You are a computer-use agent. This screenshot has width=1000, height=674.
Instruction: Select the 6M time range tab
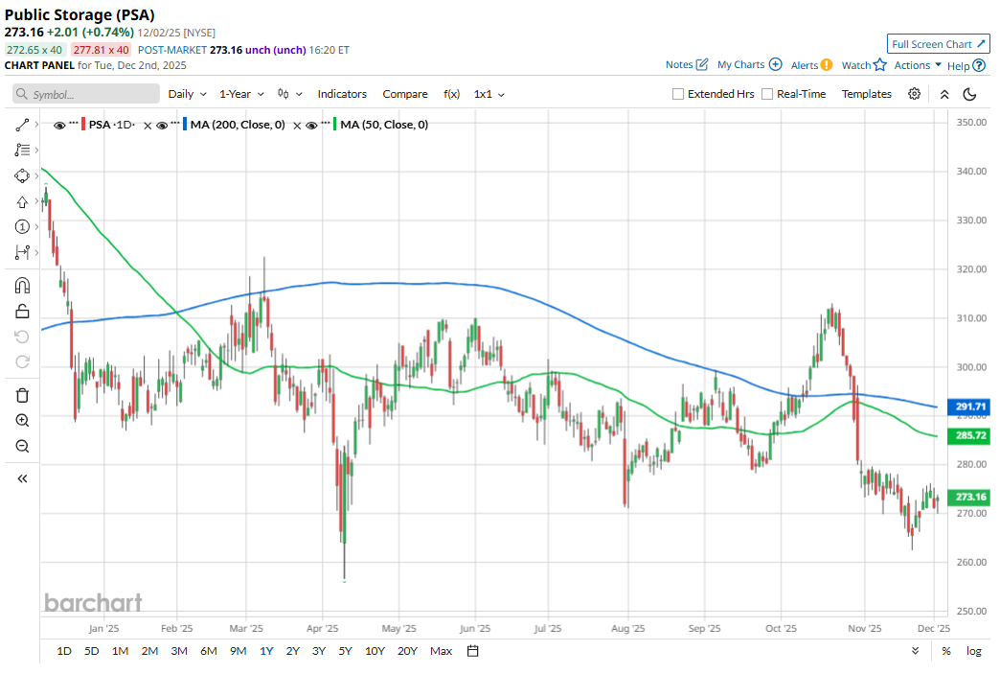coord(208,651)
